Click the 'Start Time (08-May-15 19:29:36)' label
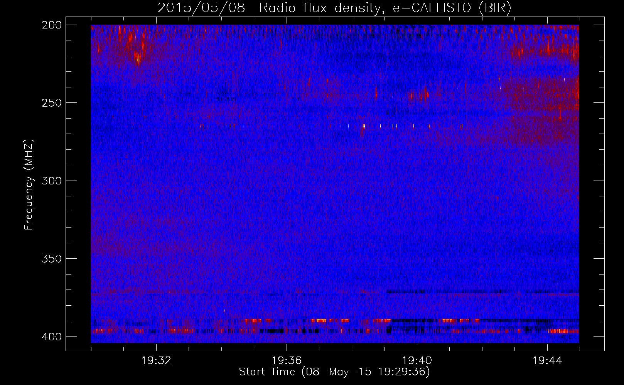Viewport: 624px width, 385px height. point(334,372)
